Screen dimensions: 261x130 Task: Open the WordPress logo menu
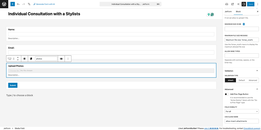tap(4, 4)
